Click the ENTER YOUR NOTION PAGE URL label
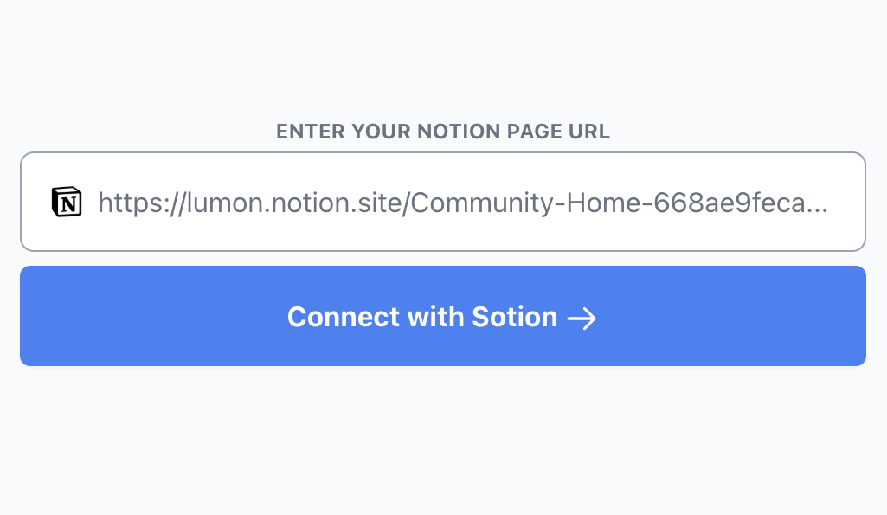The width and height of the screenshot is (887, 515). coord(443,132)
